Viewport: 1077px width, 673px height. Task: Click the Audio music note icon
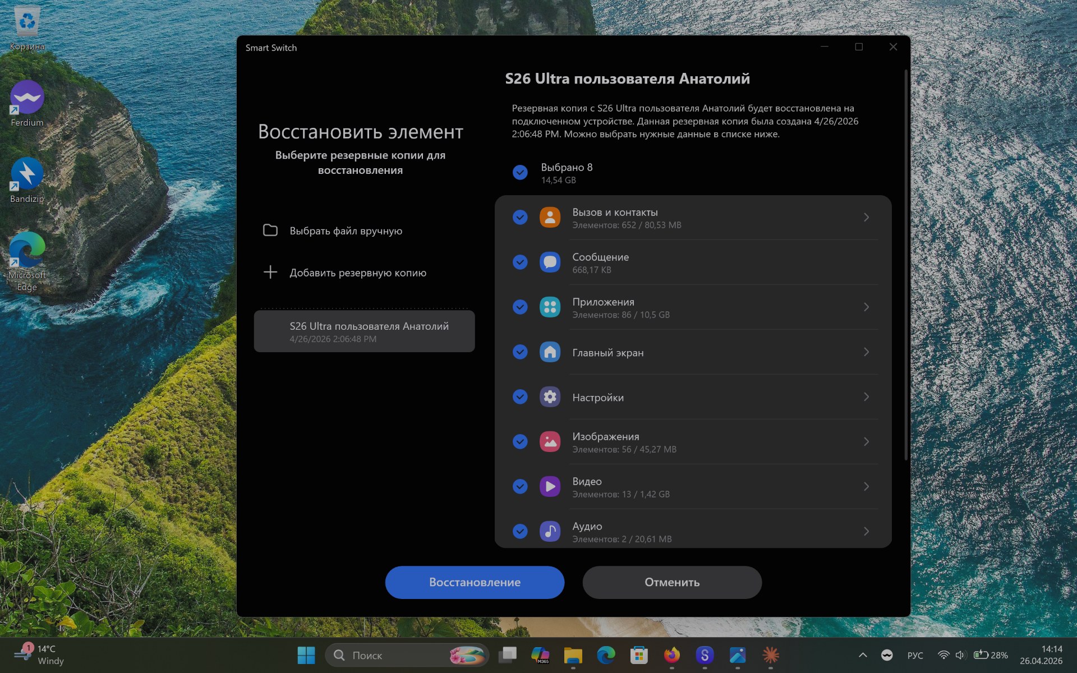pyautogui.click(x=550, y=531)
